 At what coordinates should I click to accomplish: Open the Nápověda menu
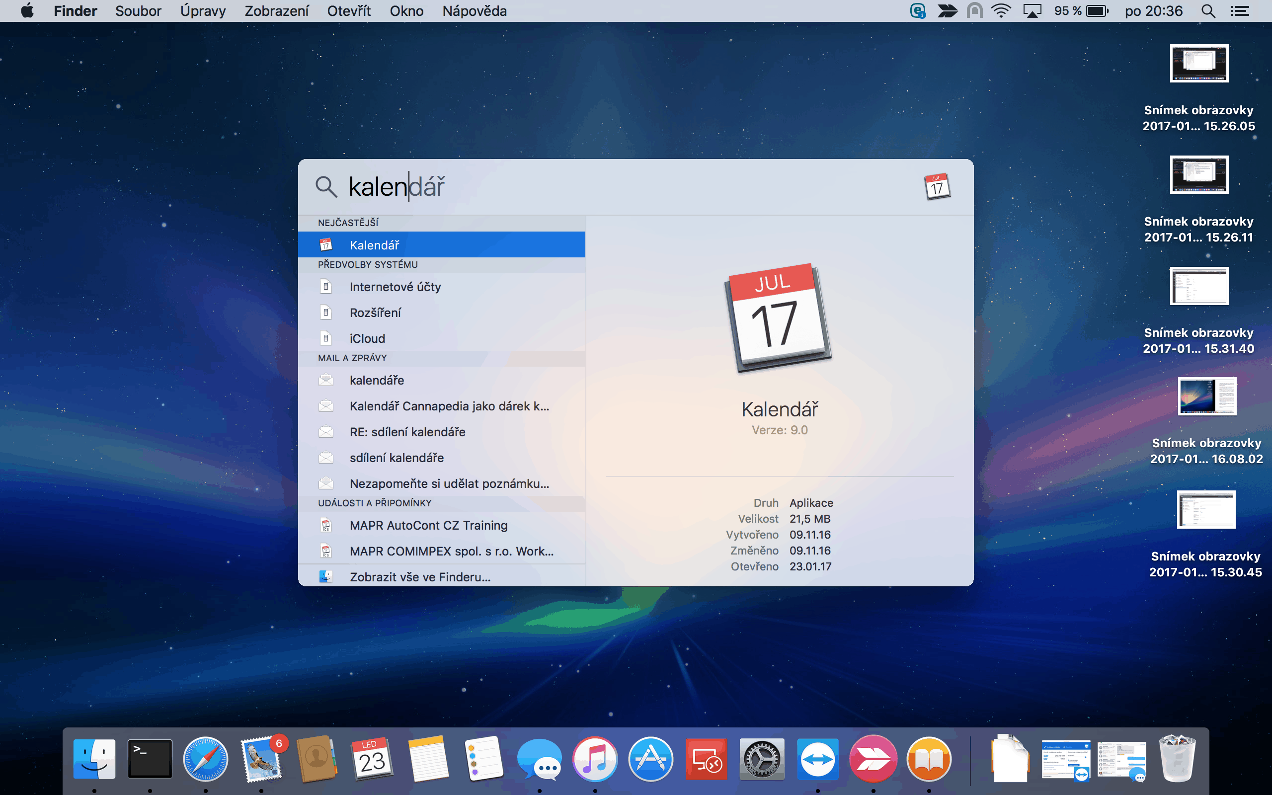tap(475, 11)
